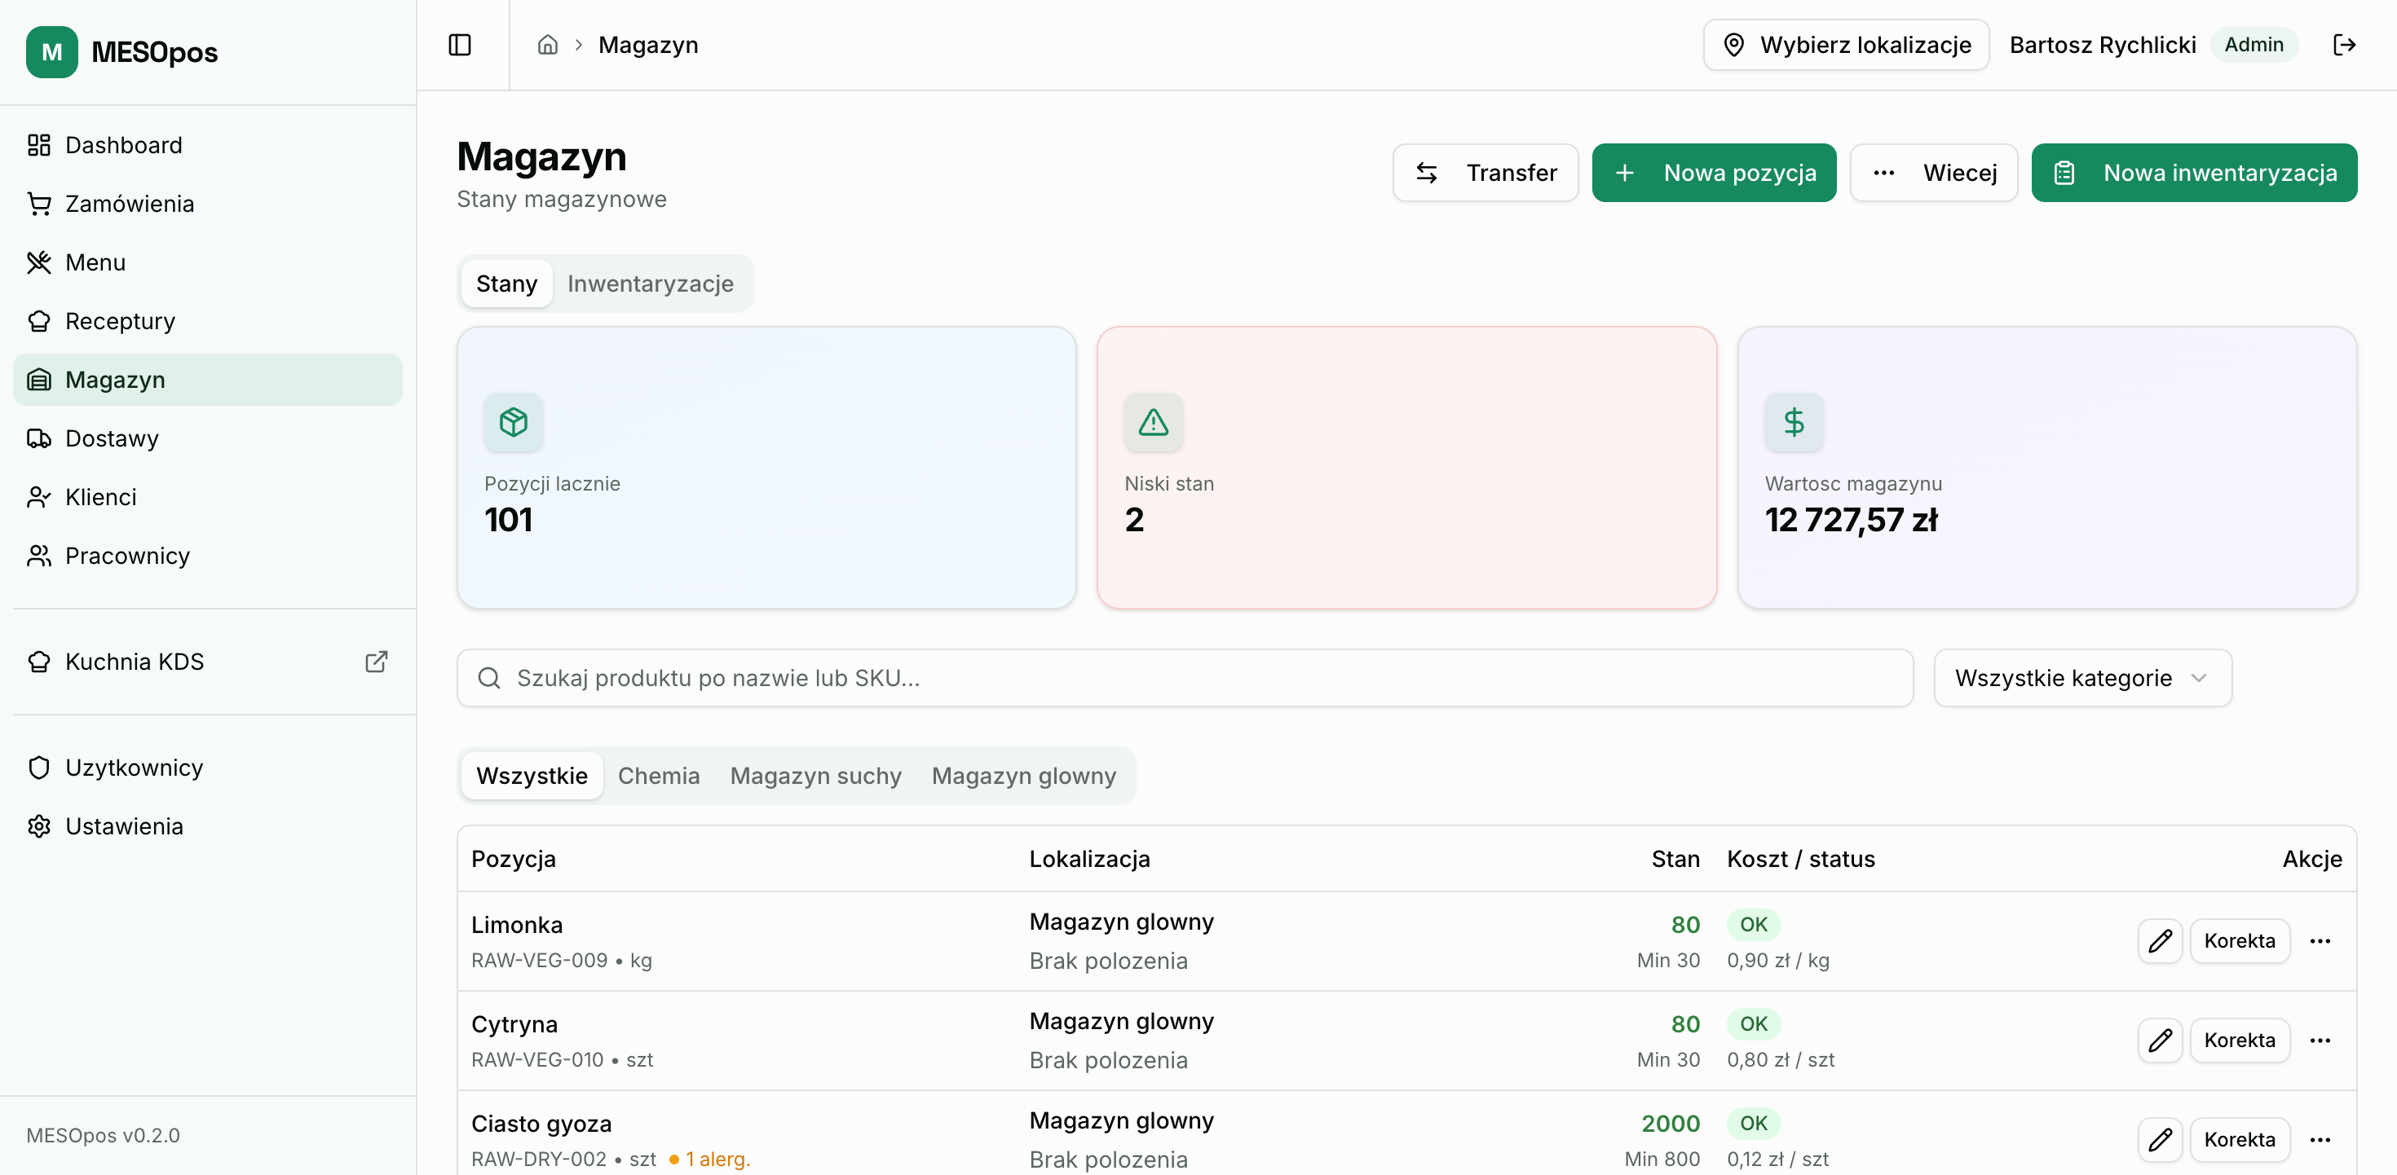Click the product search input field
The width and height of the screenshot is (2397, 1175).
tap(1184, 678)
